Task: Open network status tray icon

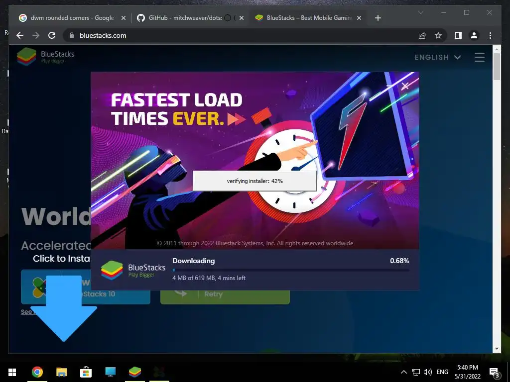Action: click(416, 372)
